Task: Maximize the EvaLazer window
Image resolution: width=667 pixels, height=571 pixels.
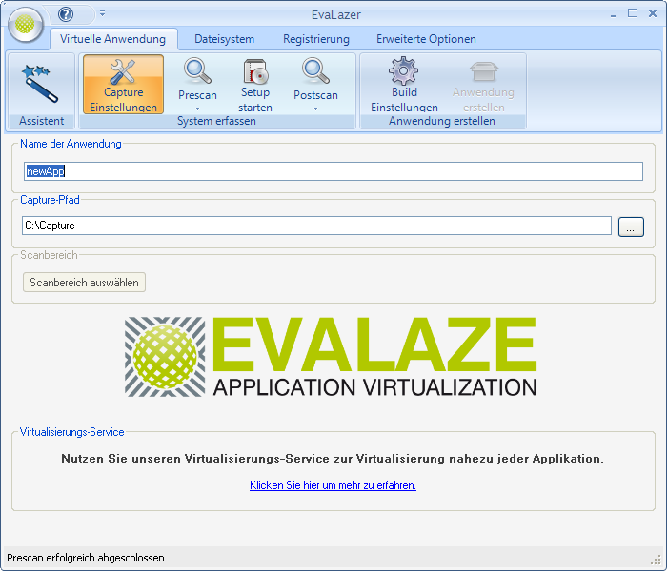Action: point(633,13)
